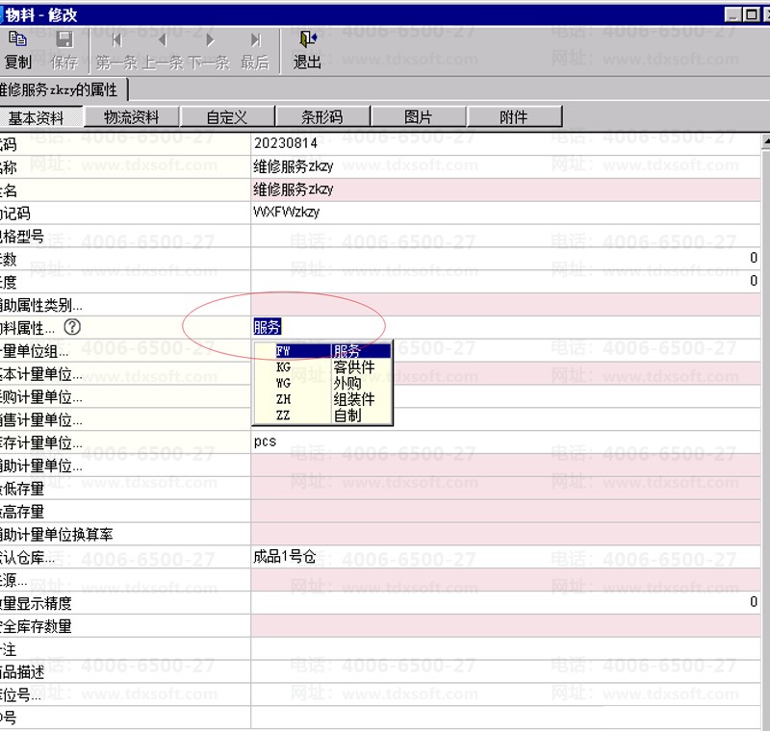Click the empty 规格型号 value field
Viewport: 770px width, 731px height.
(506, 236)
